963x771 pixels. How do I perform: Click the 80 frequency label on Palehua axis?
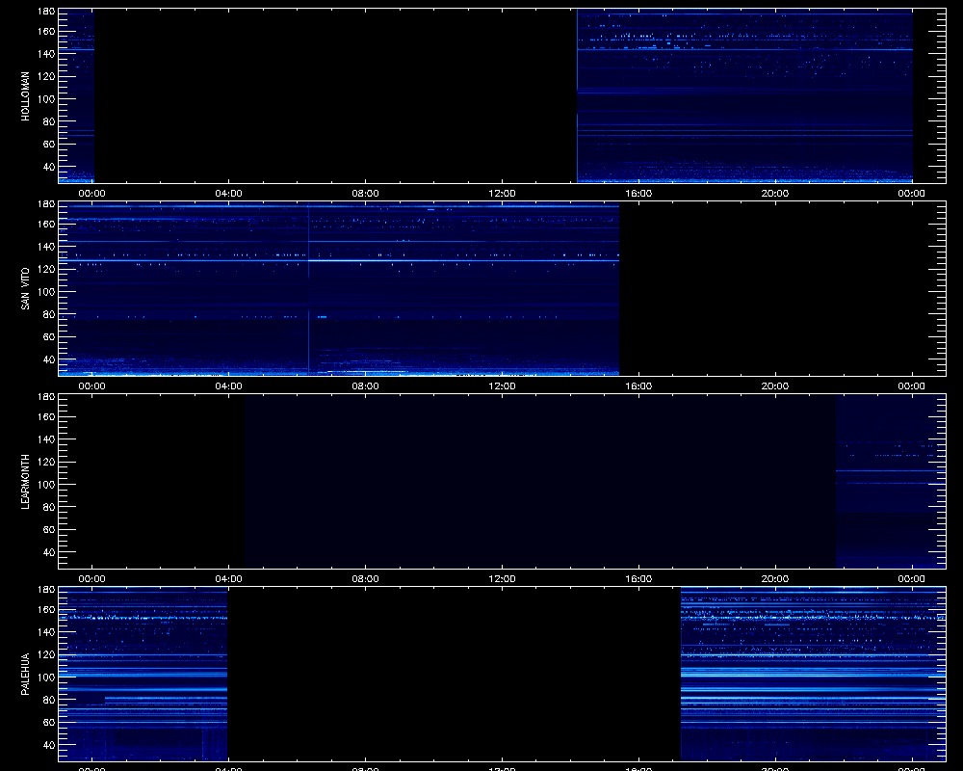pyautogui.click(x=49, y=701)
